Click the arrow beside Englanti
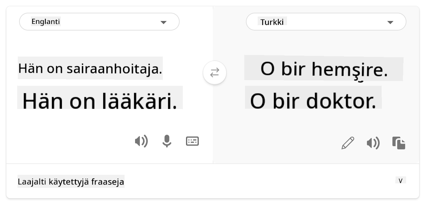The image size is (430, 211). [x=163, y=22]
